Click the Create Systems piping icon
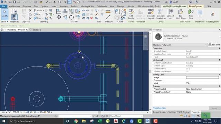The height and width of the screenshot is (124, 221). [213, 14]
